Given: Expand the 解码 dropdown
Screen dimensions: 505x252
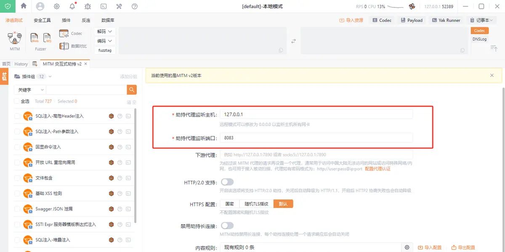Looking at the screenshot, I should pyautogui.click(x=105, y=31).
